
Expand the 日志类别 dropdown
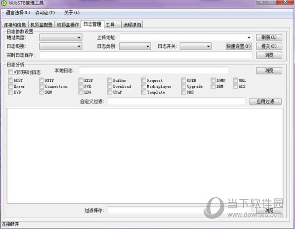[135, 46]
